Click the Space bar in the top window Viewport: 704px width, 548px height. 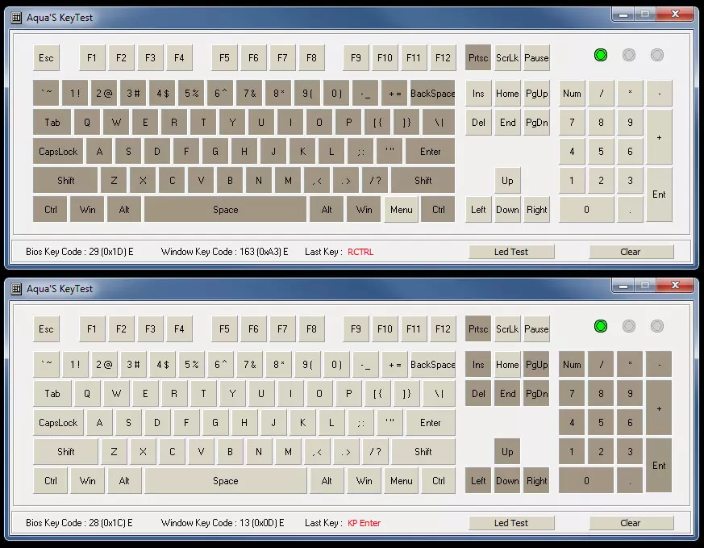225,209
